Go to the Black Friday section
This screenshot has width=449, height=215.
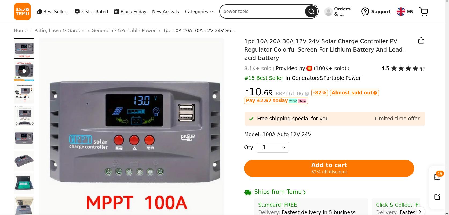130,12
